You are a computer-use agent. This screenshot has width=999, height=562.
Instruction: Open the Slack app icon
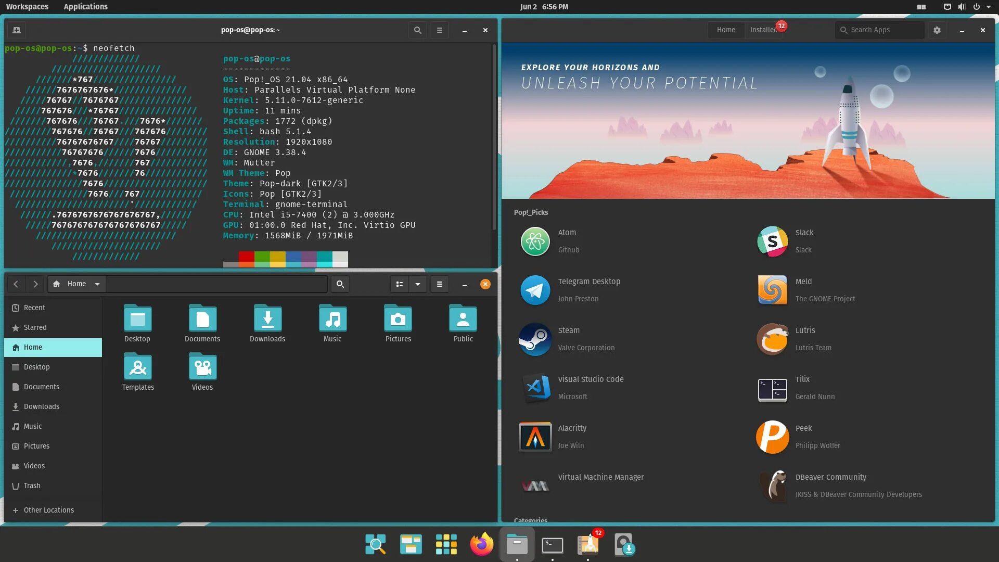point(772,241)
